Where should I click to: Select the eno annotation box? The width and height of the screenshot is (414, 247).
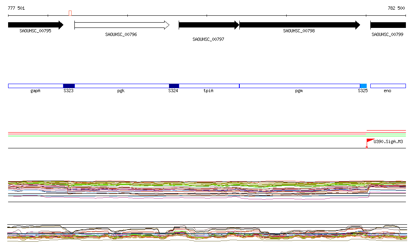(x=388, y=86)
